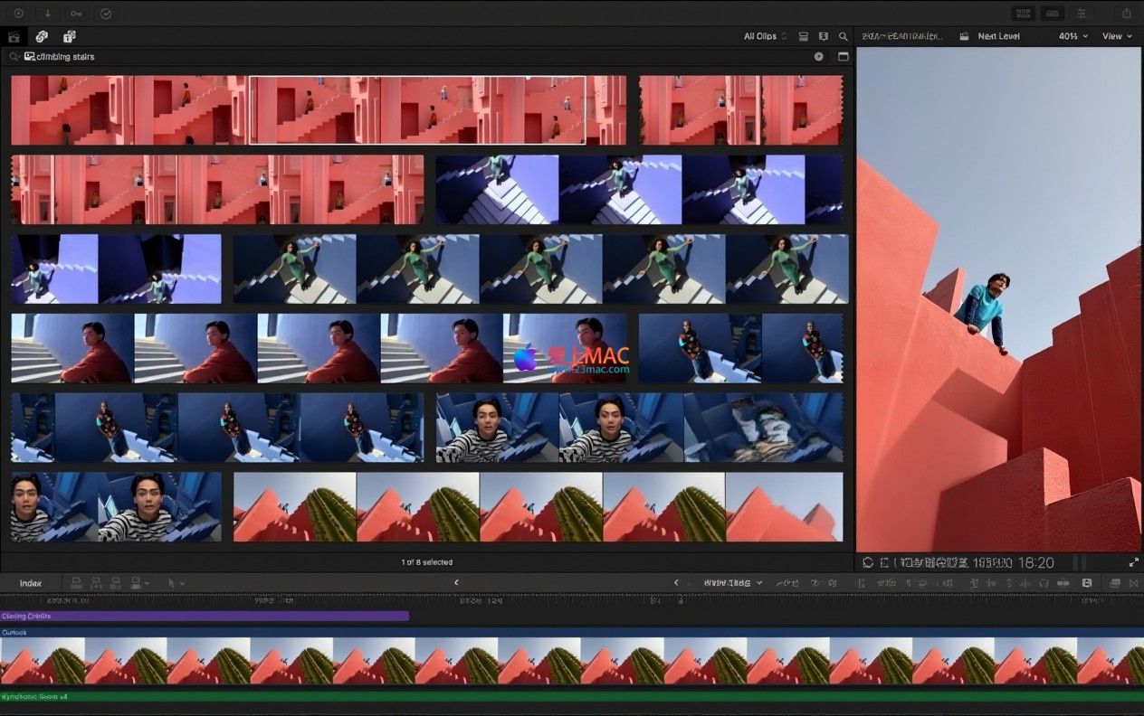Open the Titles and Generators sidebar
Viewport: 1144px width, 716px height.
tap(69, 36)
